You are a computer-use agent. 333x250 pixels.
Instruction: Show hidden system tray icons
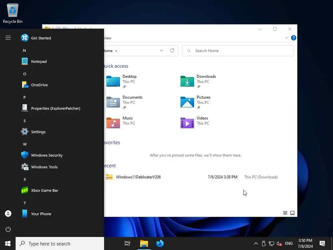pyautogui.click(x=256, y=243)
